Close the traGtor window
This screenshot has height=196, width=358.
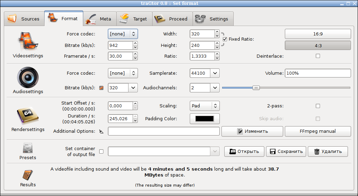(354, 3)
